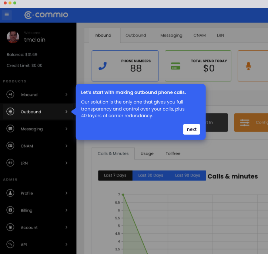268x254 pixels.
Task: Click the Phone Numbers stat card
Action: pyautogui.click(x=125, y=66)
